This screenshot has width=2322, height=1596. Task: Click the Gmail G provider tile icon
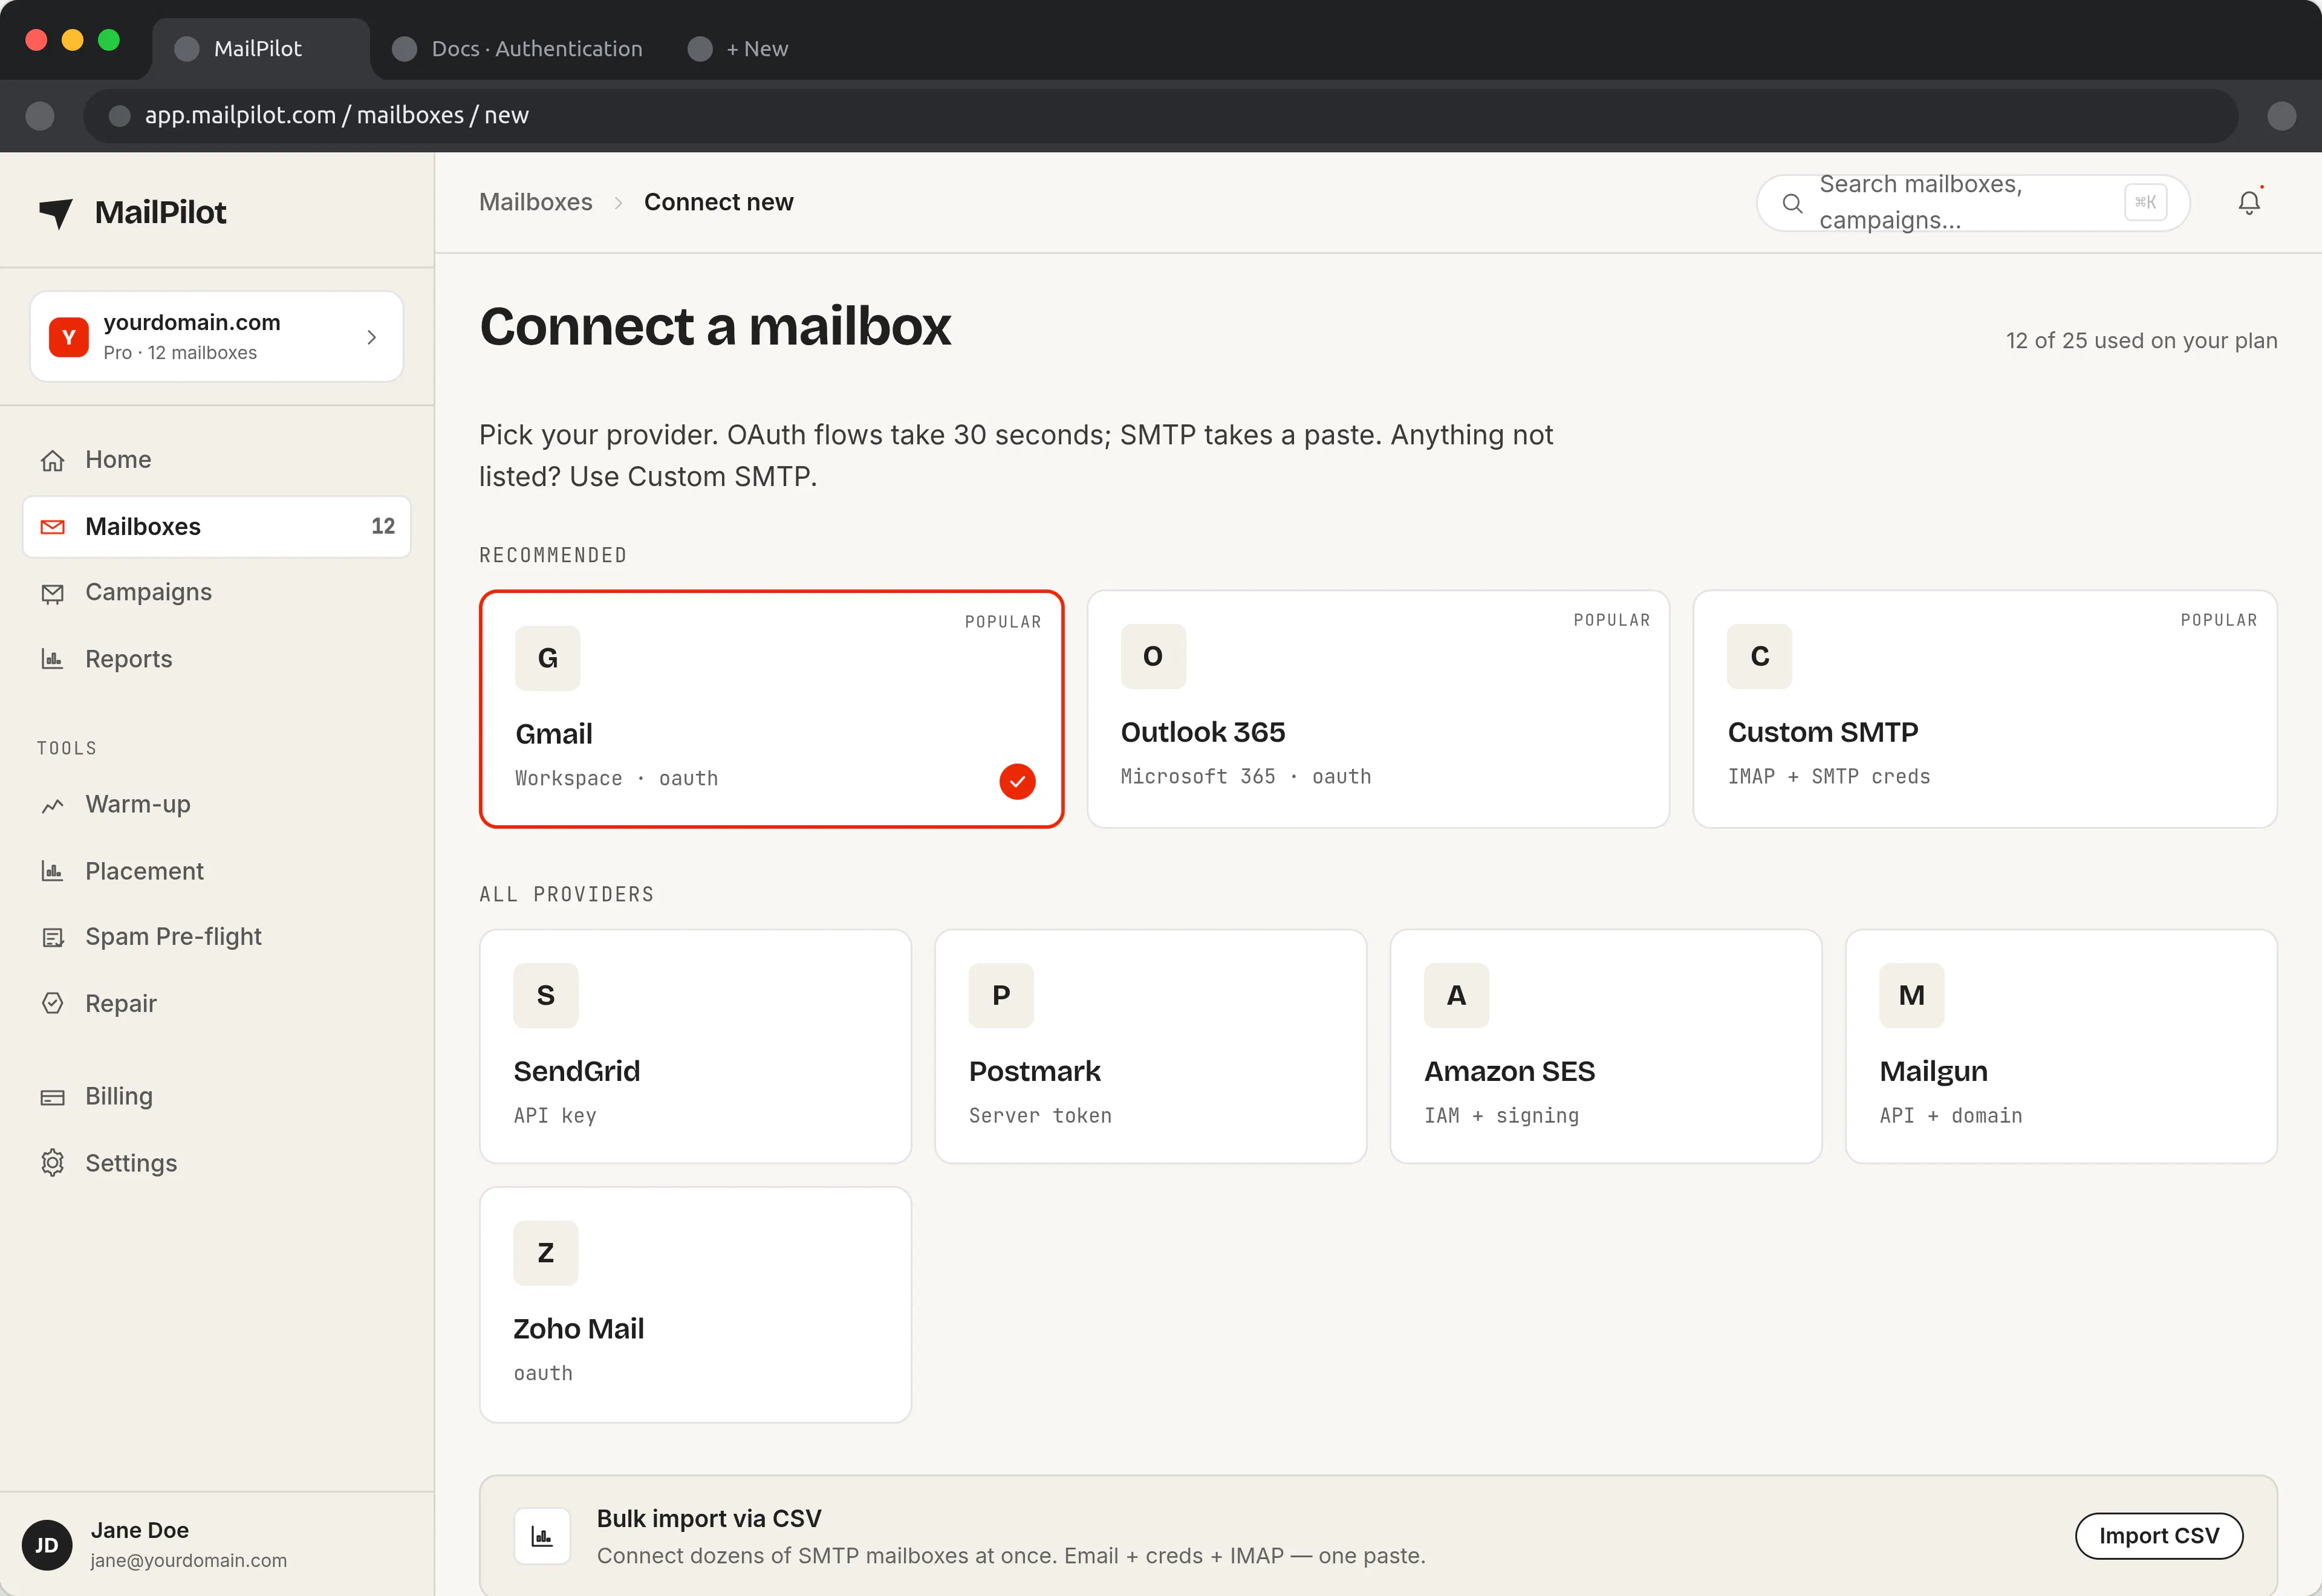(547, 658)
